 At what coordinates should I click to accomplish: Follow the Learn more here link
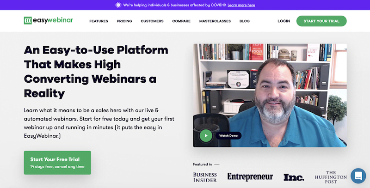tap(241, 5)
